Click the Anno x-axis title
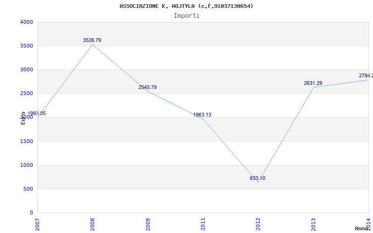373x233 pixels. tap(361, 228)
